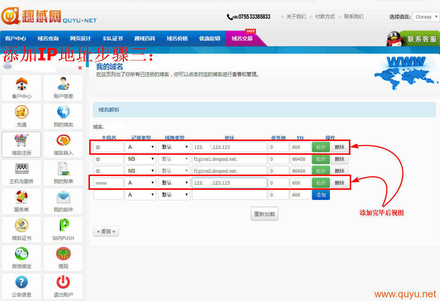
Task: Click the blue 添加 button
Action: click(x=321, y=195)
